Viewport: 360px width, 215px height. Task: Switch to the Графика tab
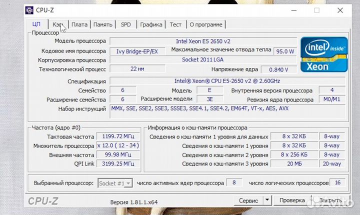(151, 24)
